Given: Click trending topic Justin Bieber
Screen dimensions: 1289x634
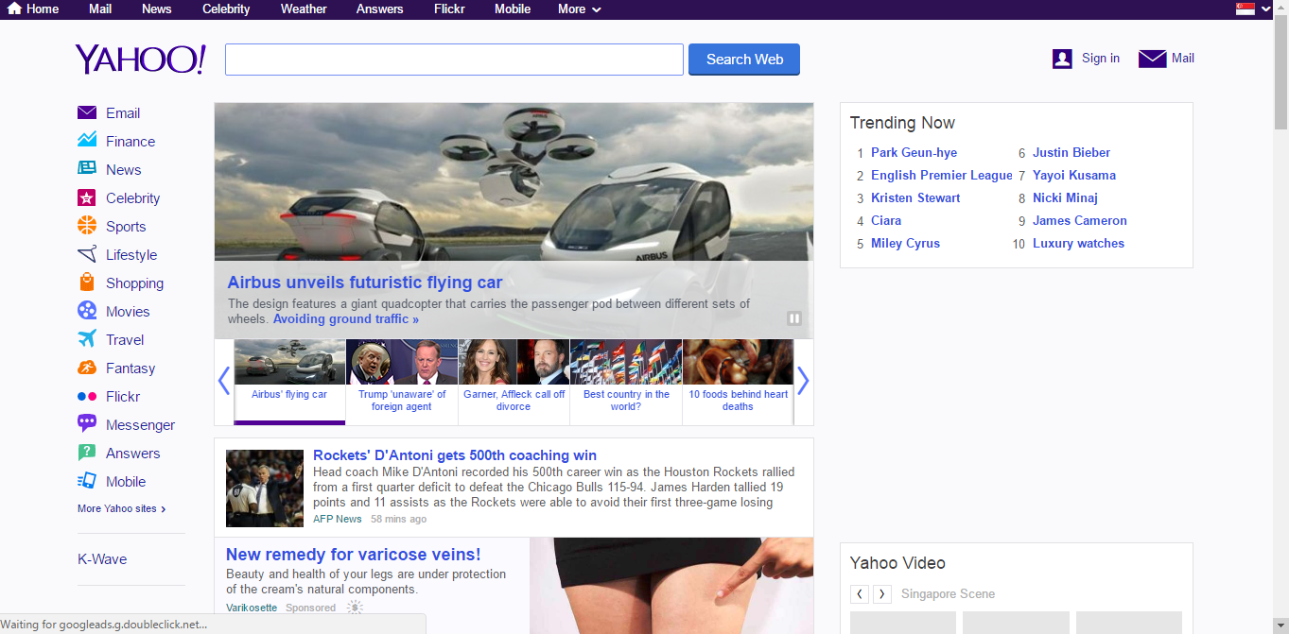Looking at the screenshot, I should [x=1071, y=152].
